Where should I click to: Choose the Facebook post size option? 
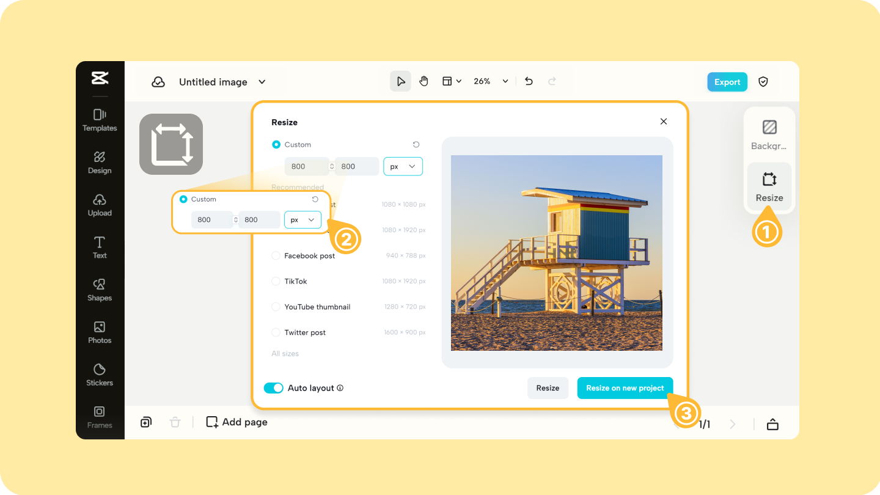pos(276,256)
